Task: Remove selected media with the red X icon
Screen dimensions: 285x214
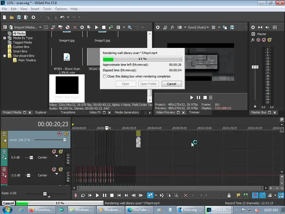Action: [x=75, y=27]
